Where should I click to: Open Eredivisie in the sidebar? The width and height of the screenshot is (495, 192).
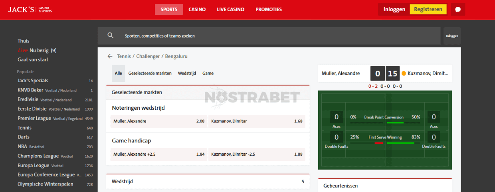click(x=55, y=99)
